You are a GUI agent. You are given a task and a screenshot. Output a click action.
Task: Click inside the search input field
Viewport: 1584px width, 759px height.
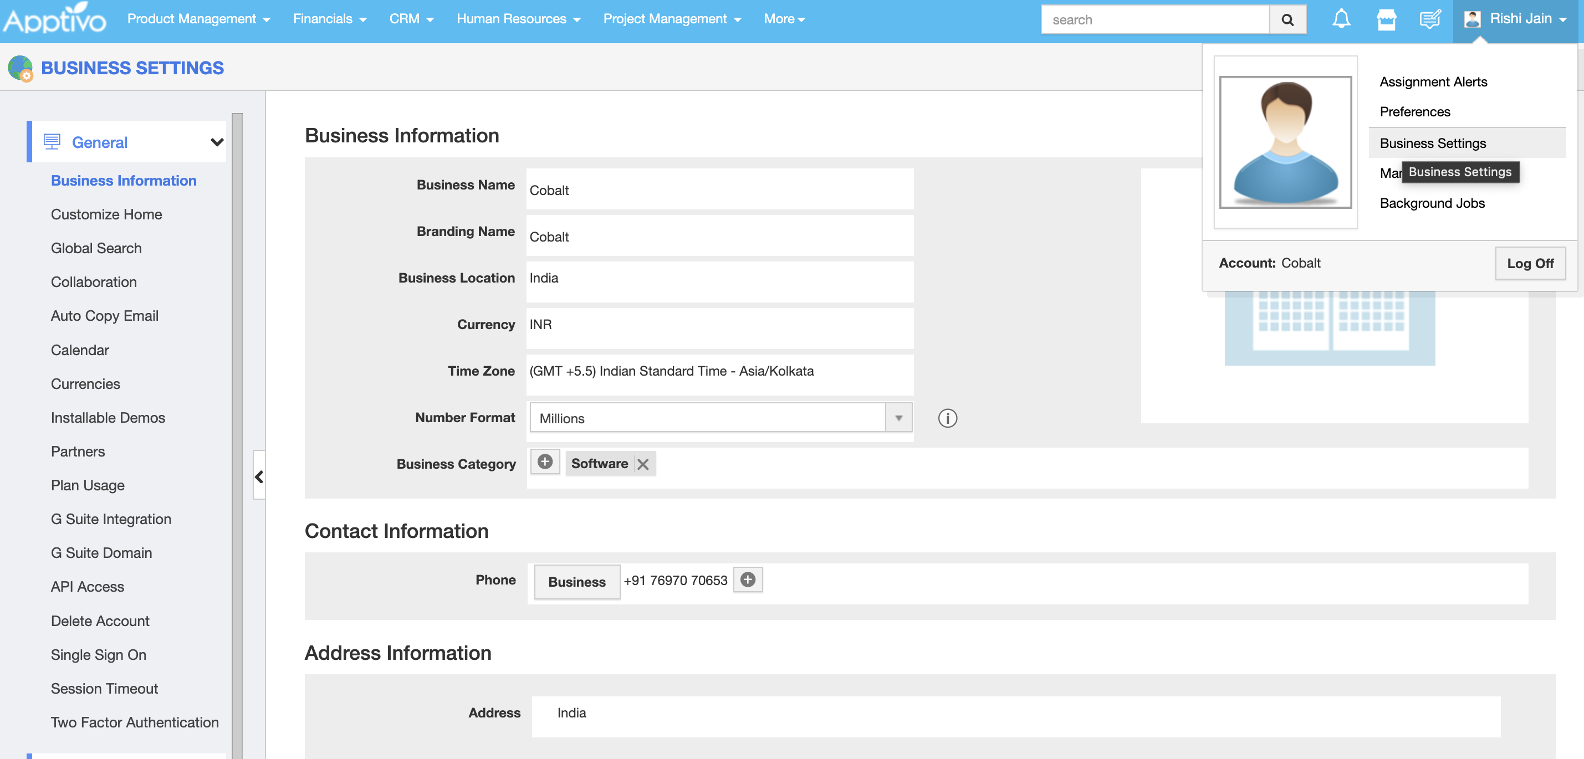[x=1155, y=19]
